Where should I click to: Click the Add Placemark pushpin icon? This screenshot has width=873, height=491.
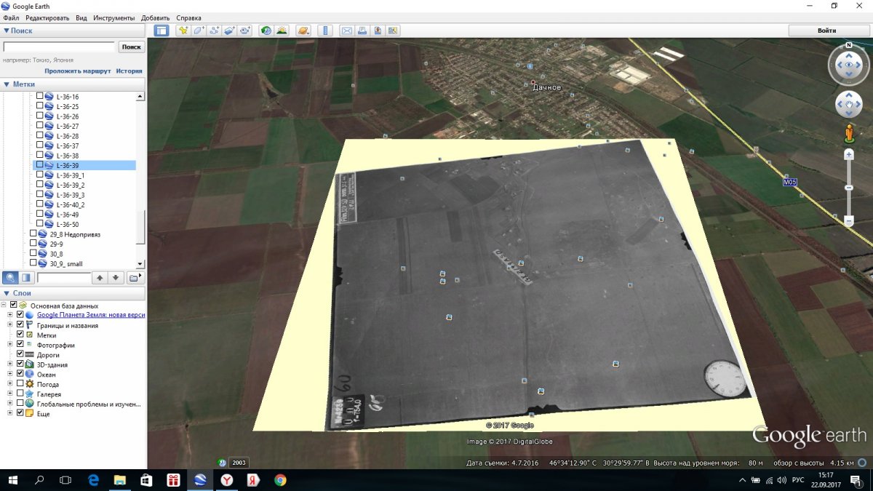pyautogui.click(x=183, y=31)
